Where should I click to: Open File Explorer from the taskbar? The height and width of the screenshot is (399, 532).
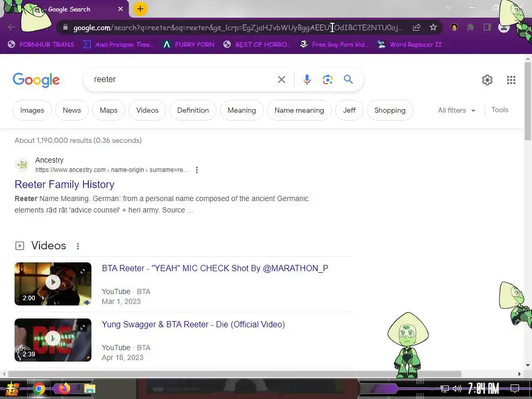[90, 389]
